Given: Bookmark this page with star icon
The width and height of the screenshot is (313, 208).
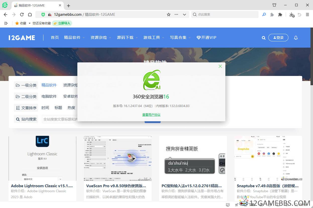Looking at the screenshot, I should (169, 15).
